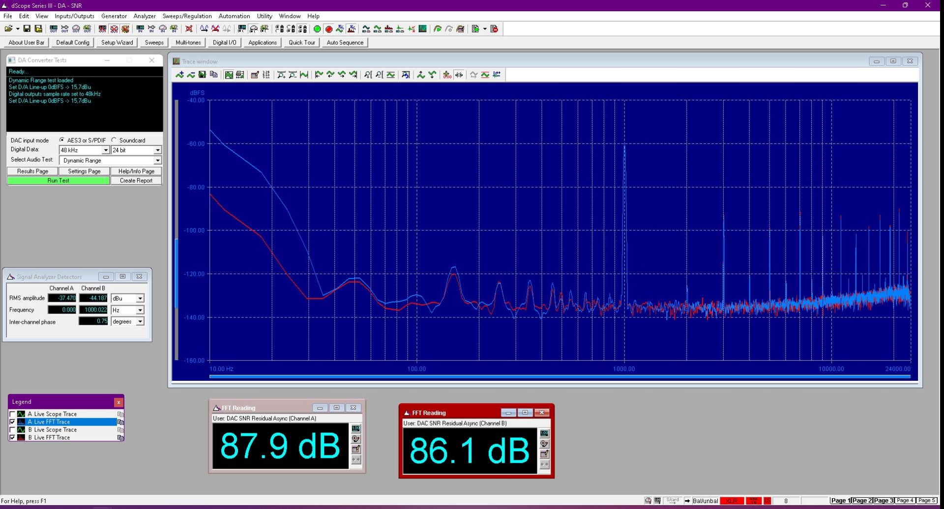Click the move cursor to end arrow icon

pos(353,75)
